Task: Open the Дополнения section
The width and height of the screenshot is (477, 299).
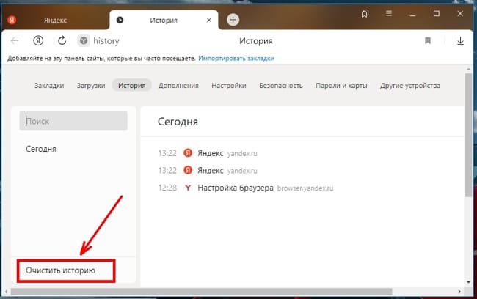Action: (x=178, y=86)
